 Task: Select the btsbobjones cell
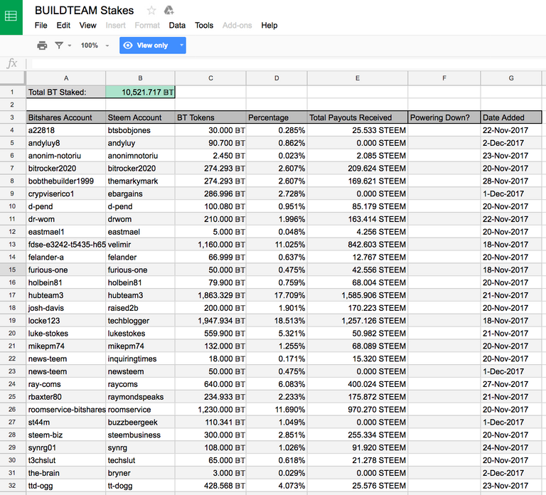pos(140,130)
